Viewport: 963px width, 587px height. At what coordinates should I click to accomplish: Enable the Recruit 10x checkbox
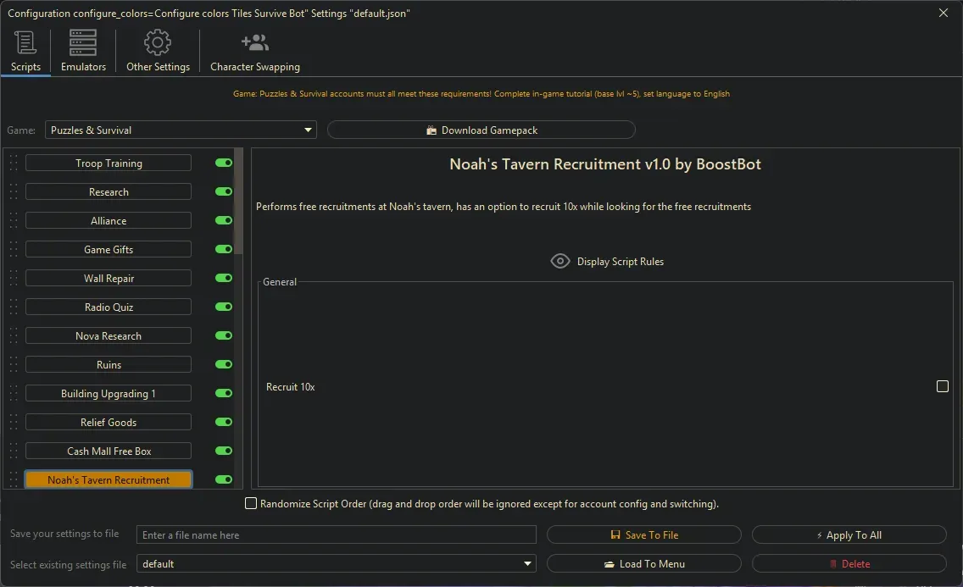[943, 386]
